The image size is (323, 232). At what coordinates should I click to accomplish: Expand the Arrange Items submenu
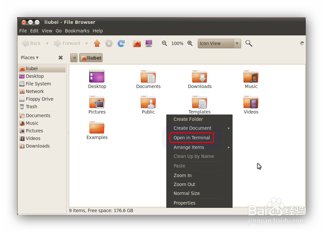pyautogui.click(x=199, y=147)
